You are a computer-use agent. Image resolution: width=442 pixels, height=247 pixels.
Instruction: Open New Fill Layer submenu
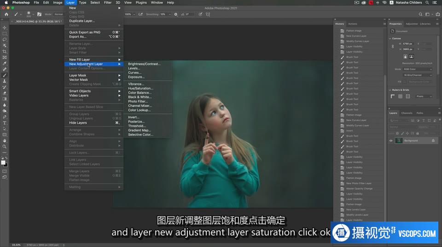pos(94,59)
